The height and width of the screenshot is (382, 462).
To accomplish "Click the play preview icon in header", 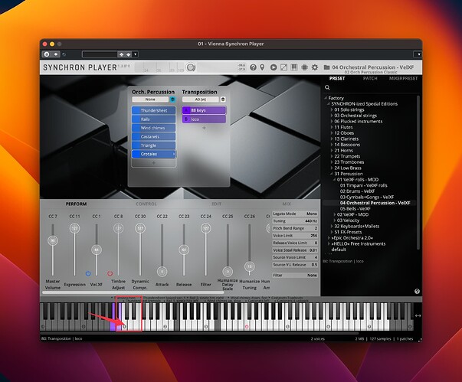I will (274, 67).
